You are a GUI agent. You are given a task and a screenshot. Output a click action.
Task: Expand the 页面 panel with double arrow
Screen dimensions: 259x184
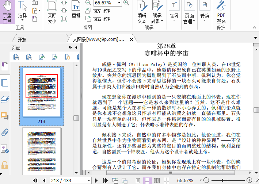pos(71,47)
